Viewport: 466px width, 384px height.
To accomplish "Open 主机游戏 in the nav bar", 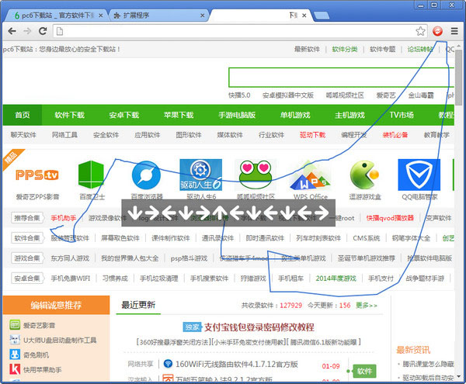I will click(349, 115).
